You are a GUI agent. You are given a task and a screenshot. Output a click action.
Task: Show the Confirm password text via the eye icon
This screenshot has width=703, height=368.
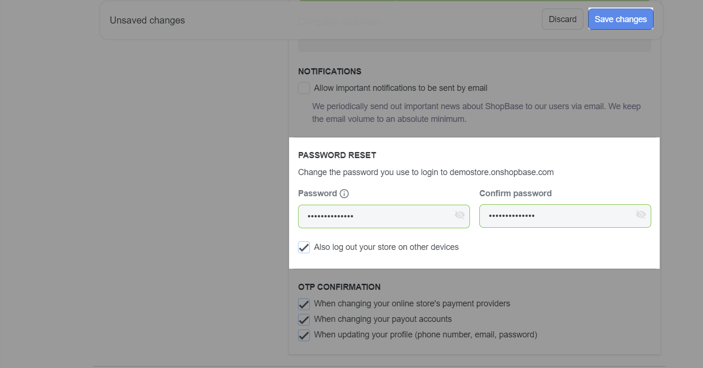coord(641,215)
